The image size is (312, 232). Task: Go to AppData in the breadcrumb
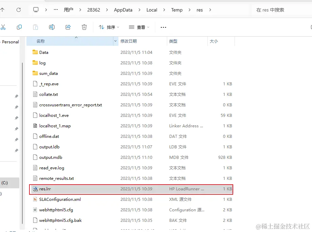123,10
